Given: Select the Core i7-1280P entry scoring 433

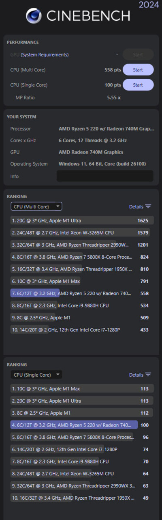Looking at the screenshot, I should click(x=82, y=329).
